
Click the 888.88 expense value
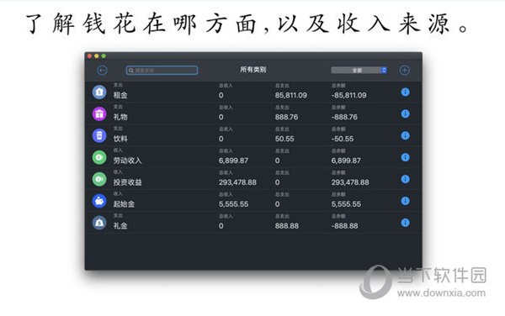pos(287,226)
